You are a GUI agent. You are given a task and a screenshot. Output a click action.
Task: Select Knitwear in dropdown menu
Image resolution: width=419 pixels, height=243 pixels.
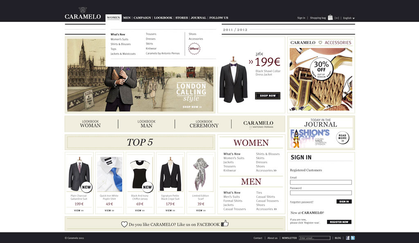151,48
